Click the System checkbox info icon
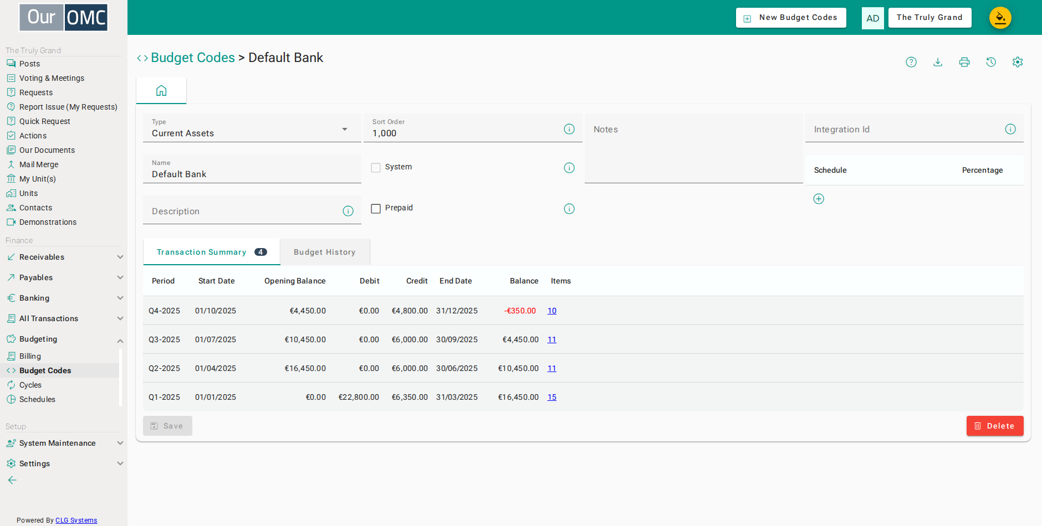This screenshot has width=1042, height=526. (x=569, y=168)
